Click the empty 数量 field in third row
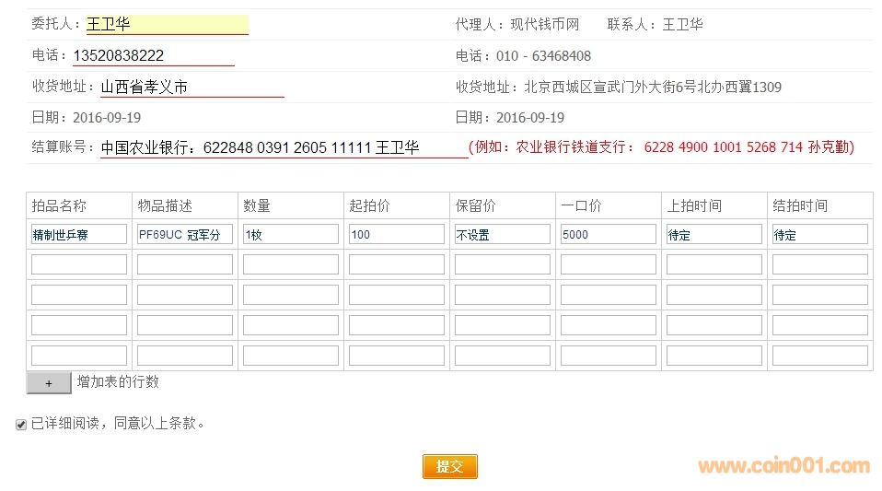 click(291, 295)
